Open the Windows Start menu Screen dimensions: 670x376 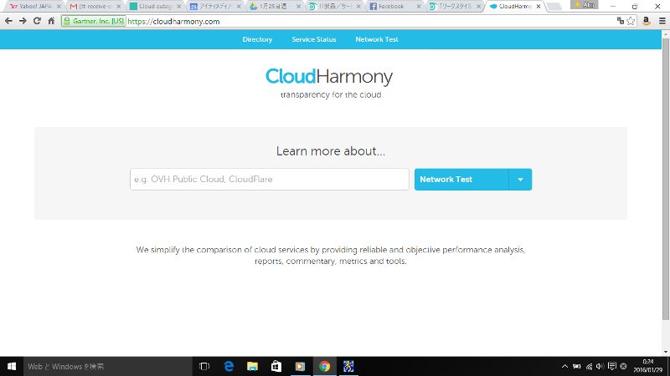(x=12, y=366)
